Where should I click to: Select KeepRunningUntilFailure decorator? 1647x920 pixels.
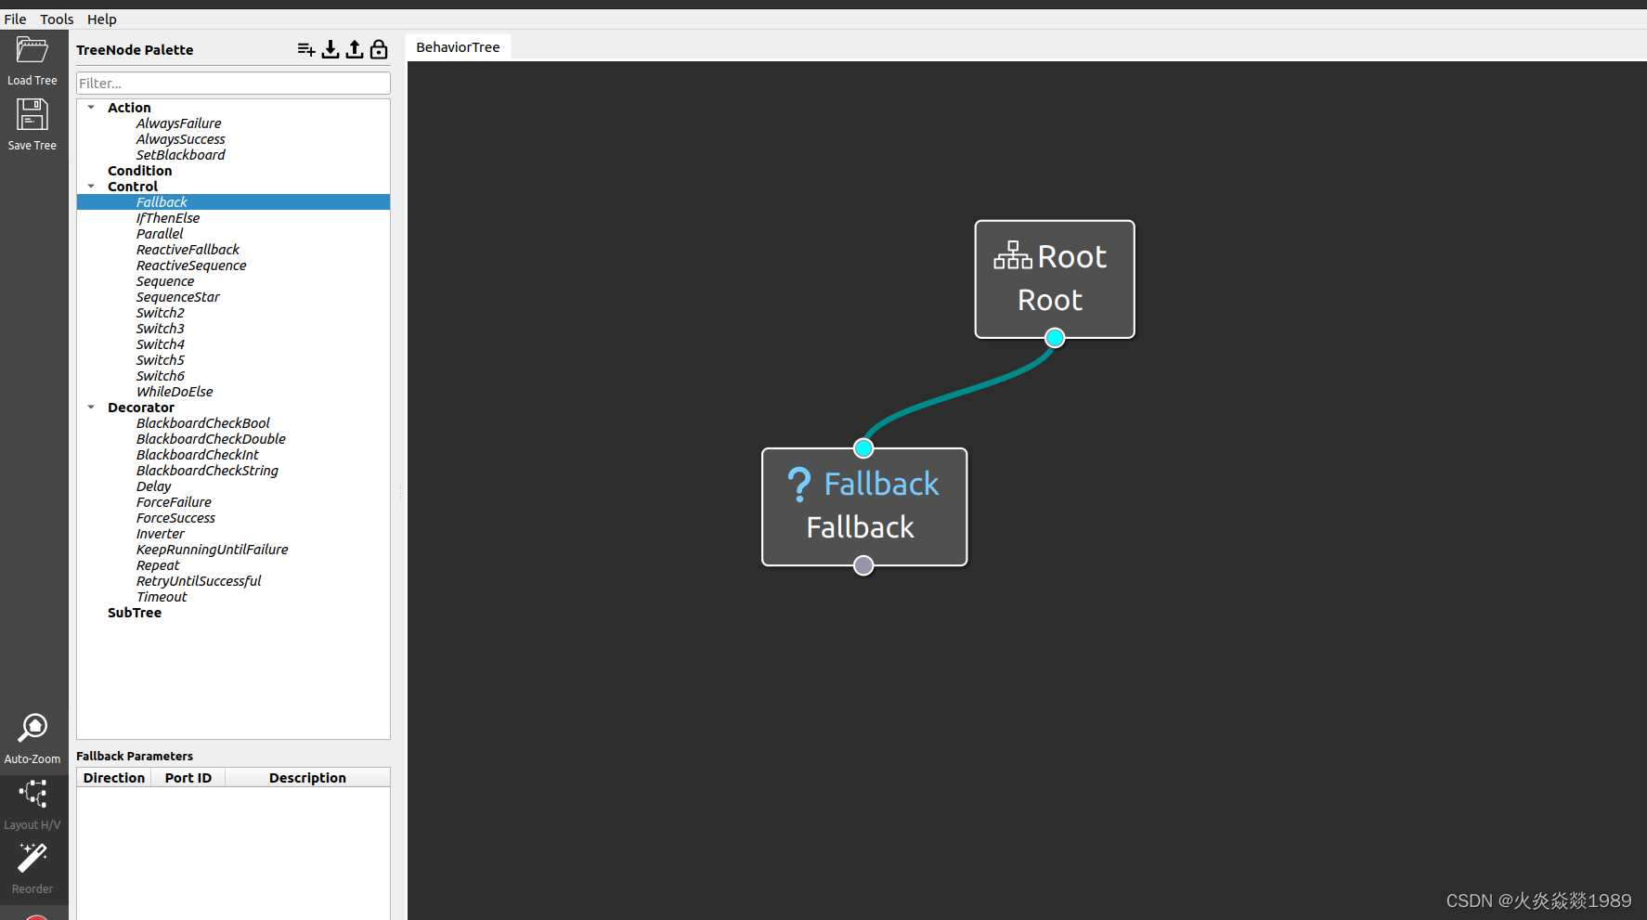[212, 550]
